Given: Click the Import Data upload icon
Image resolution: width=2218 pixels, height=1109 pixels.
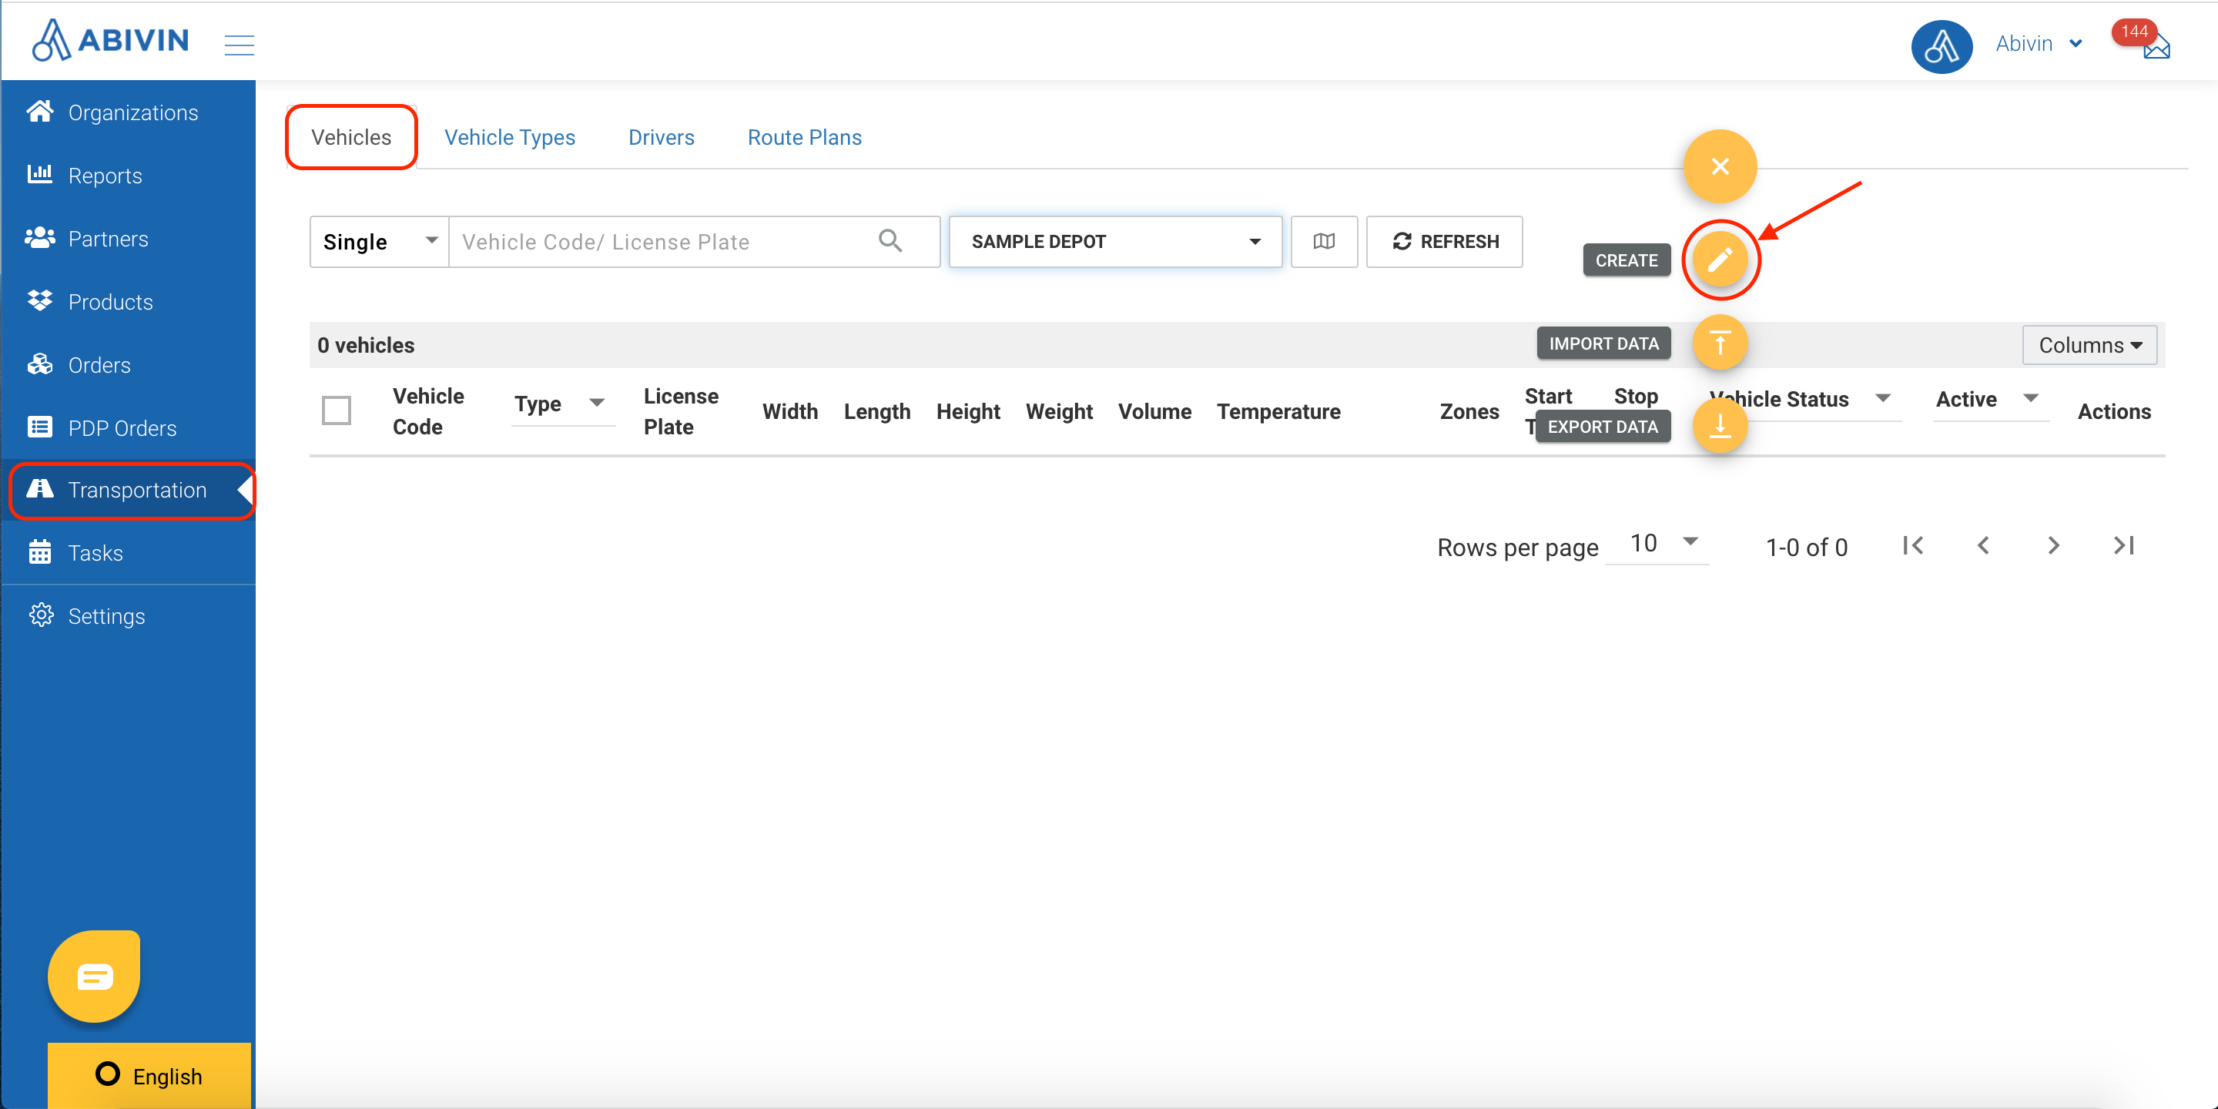Looking at the screenshot, I should 1719,343.
